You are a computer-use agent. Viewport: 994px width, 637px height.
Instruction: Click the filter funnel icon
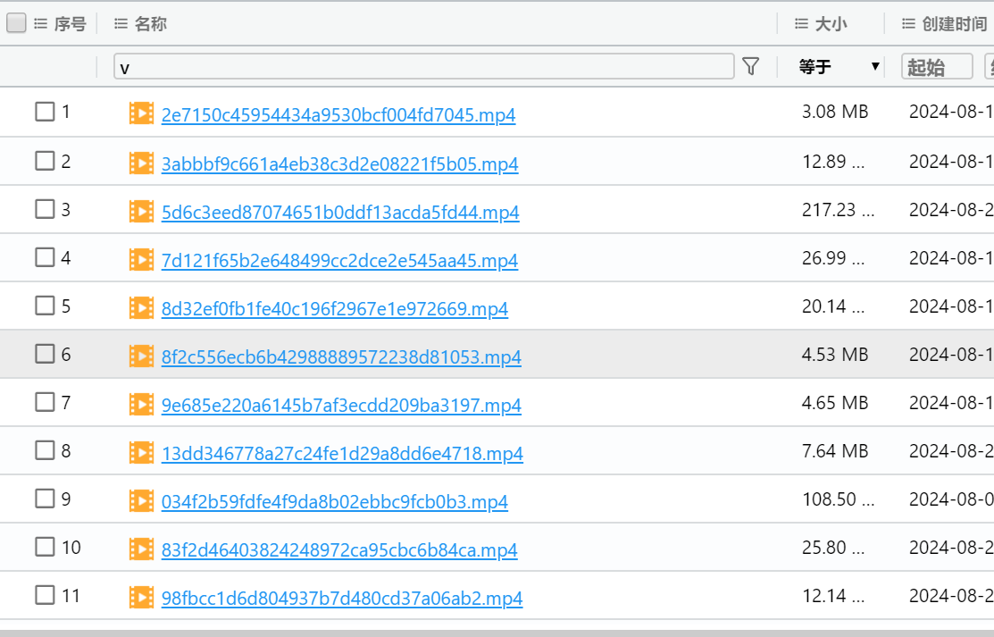(x=750, y=66)
